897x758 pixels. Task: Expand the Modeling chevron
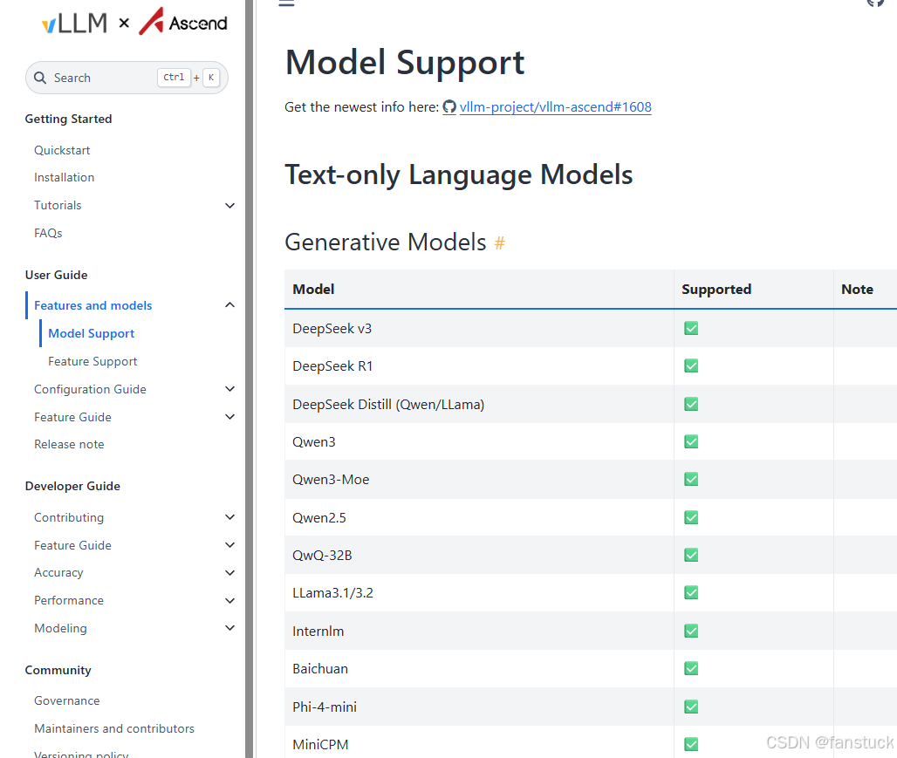coord(230,628)
